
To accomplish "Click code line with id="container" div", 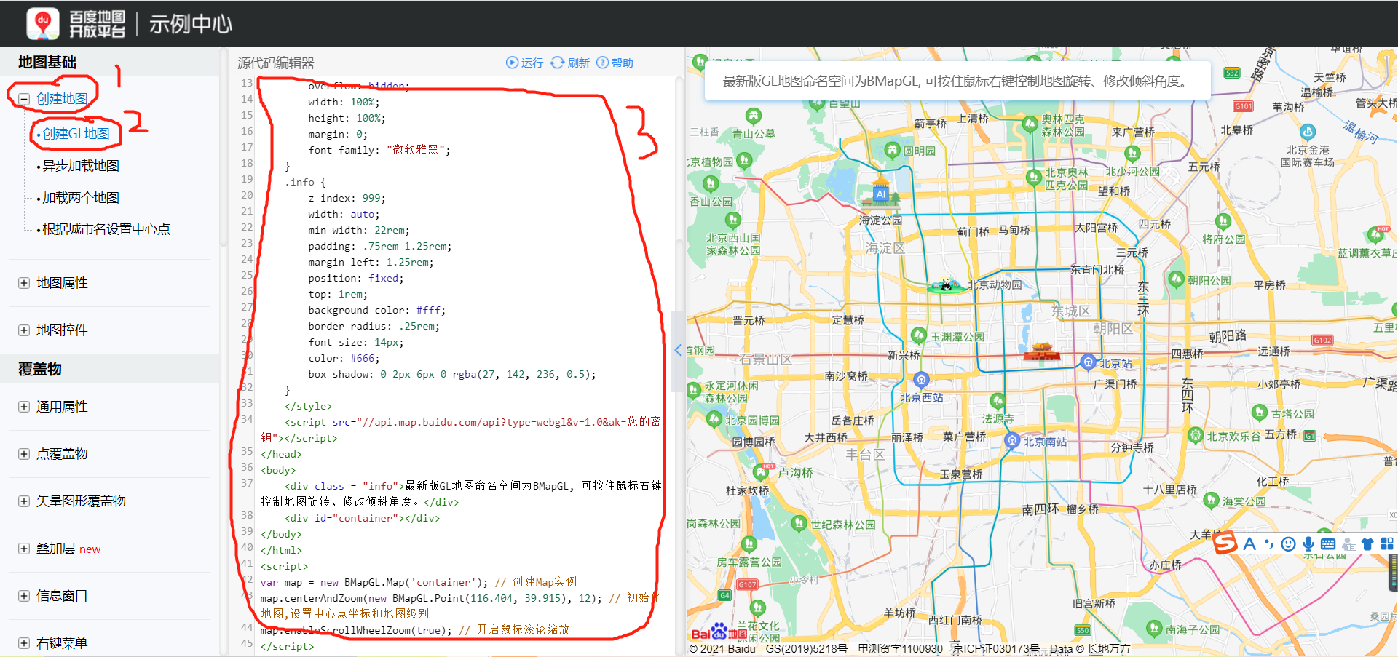I will (x=362, y=518).
